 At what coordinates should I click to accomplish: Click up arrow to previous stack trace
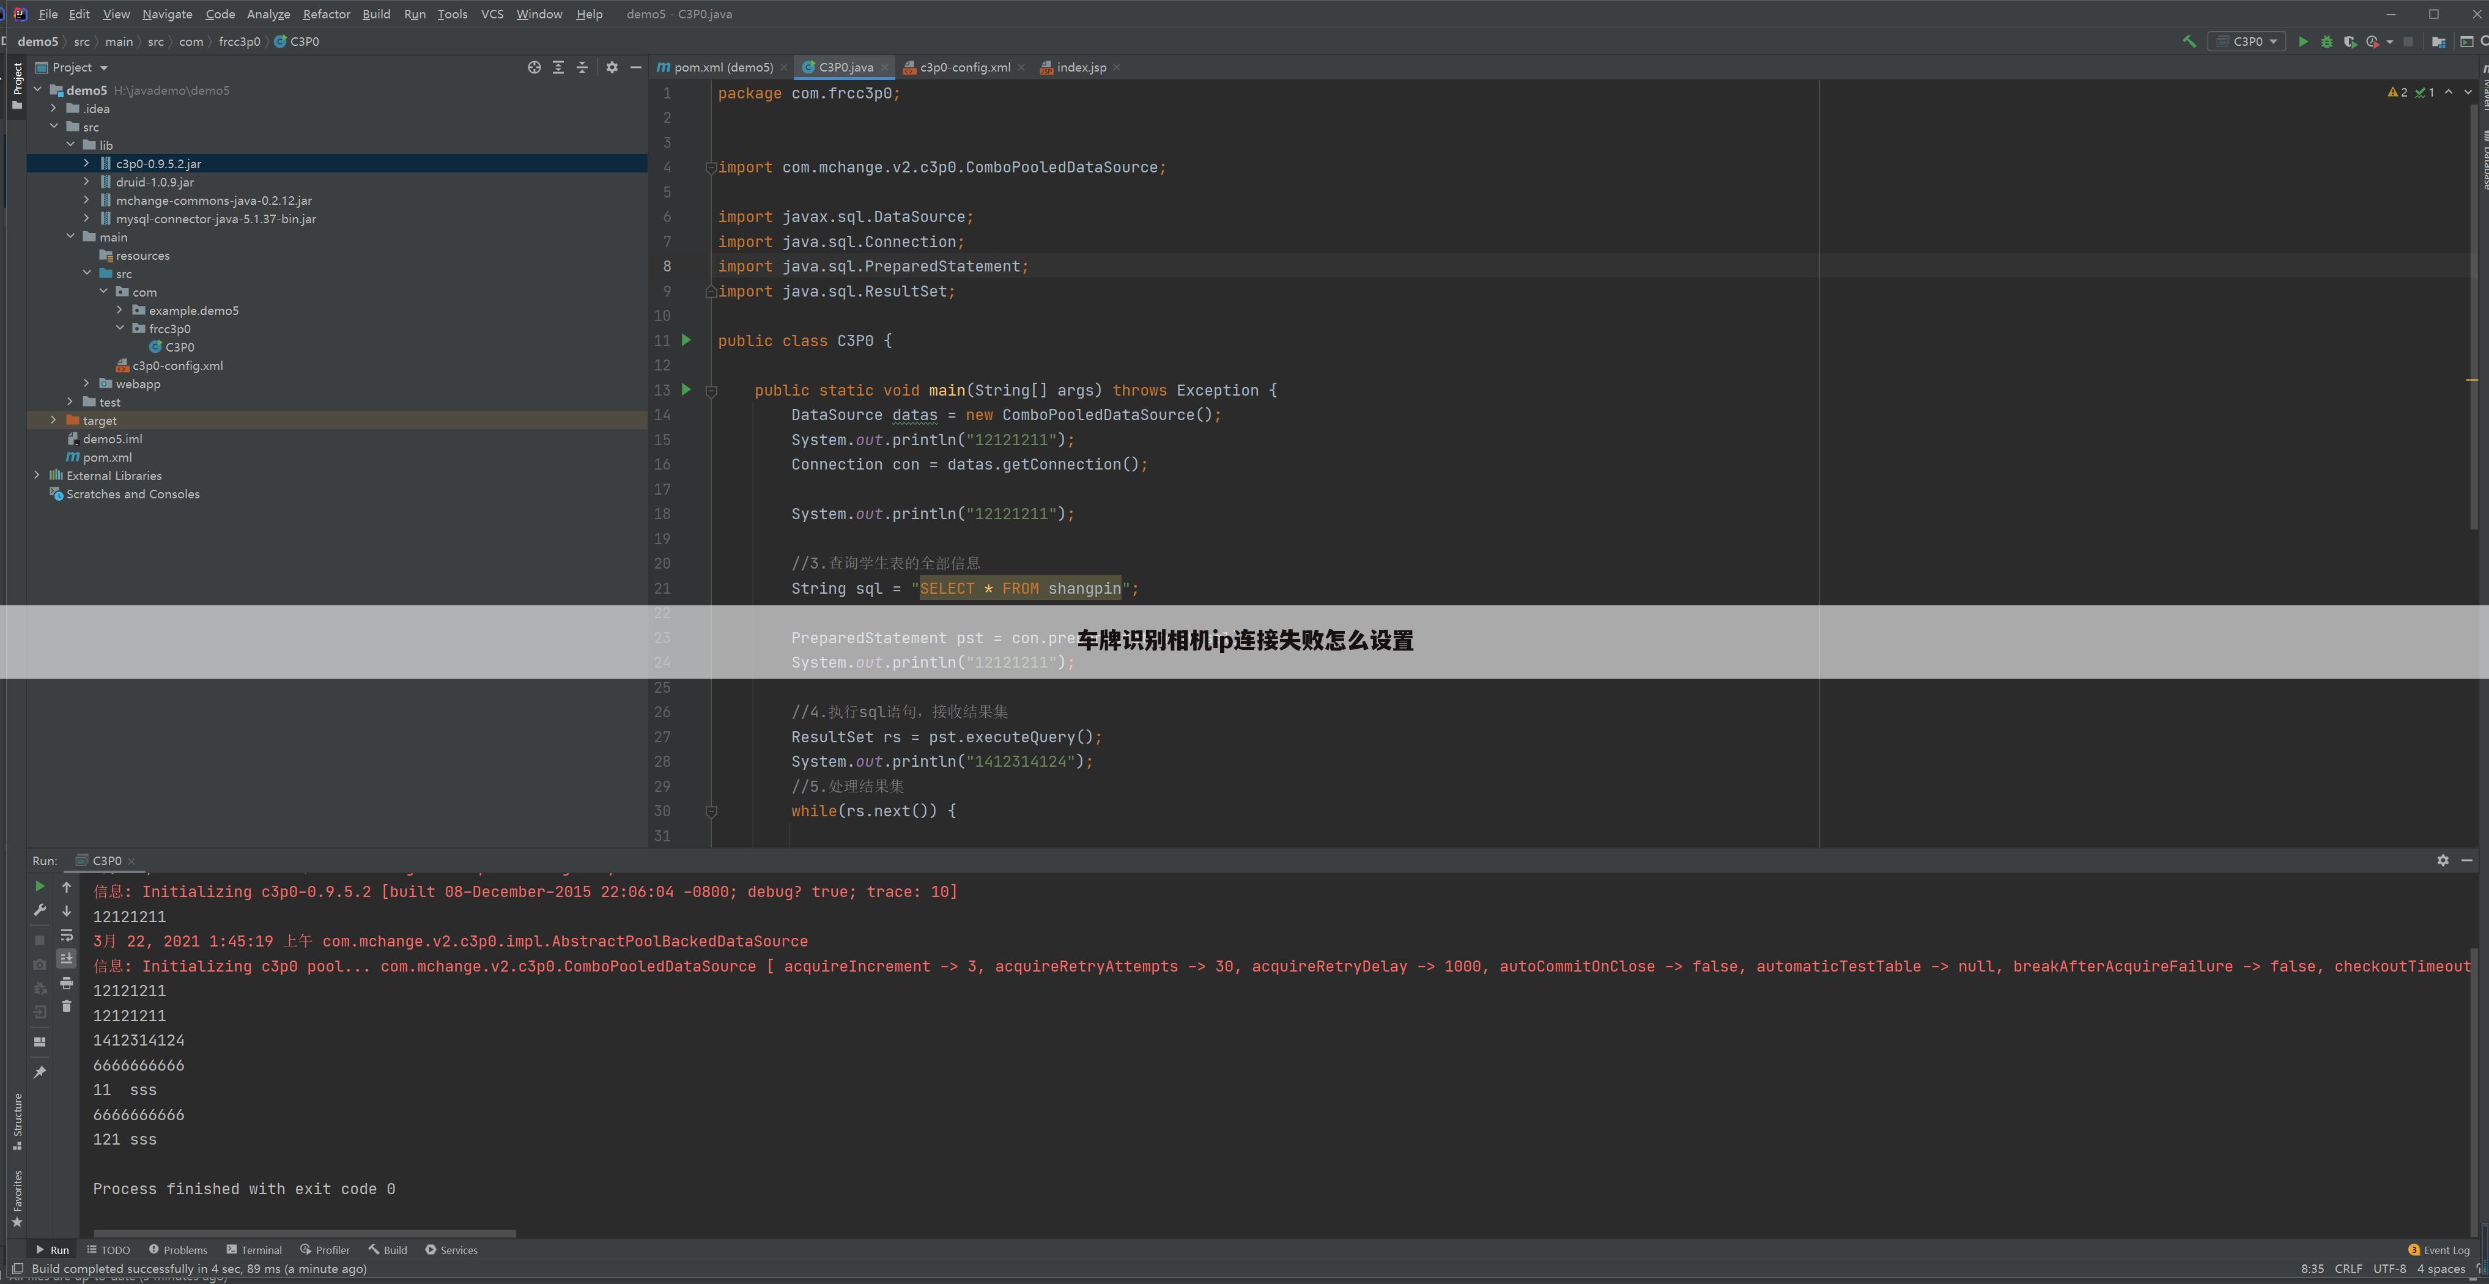coord(67,886)
